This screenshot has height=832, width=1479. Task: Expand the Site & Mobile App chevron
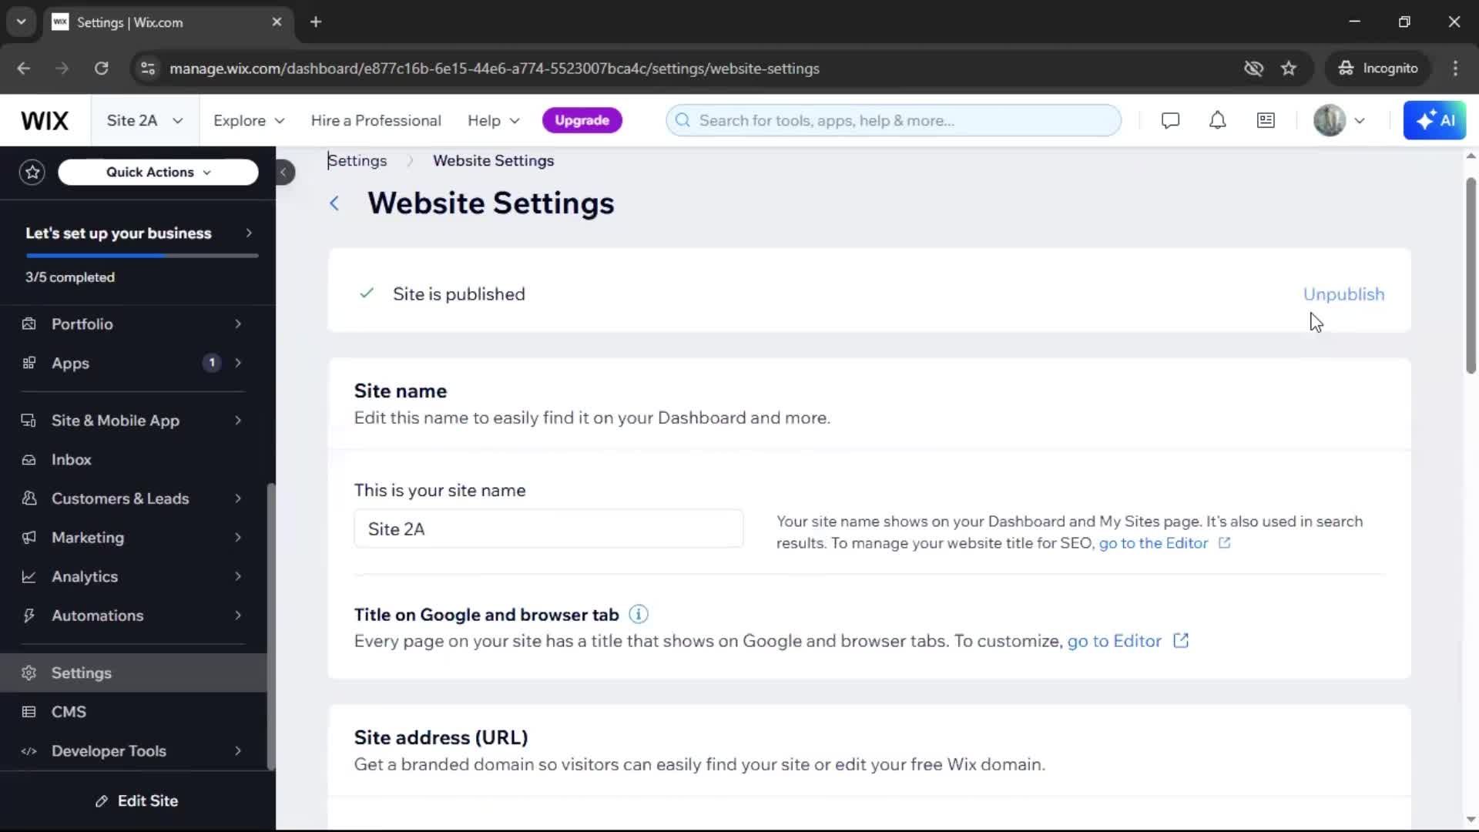[x=238, y=421]
